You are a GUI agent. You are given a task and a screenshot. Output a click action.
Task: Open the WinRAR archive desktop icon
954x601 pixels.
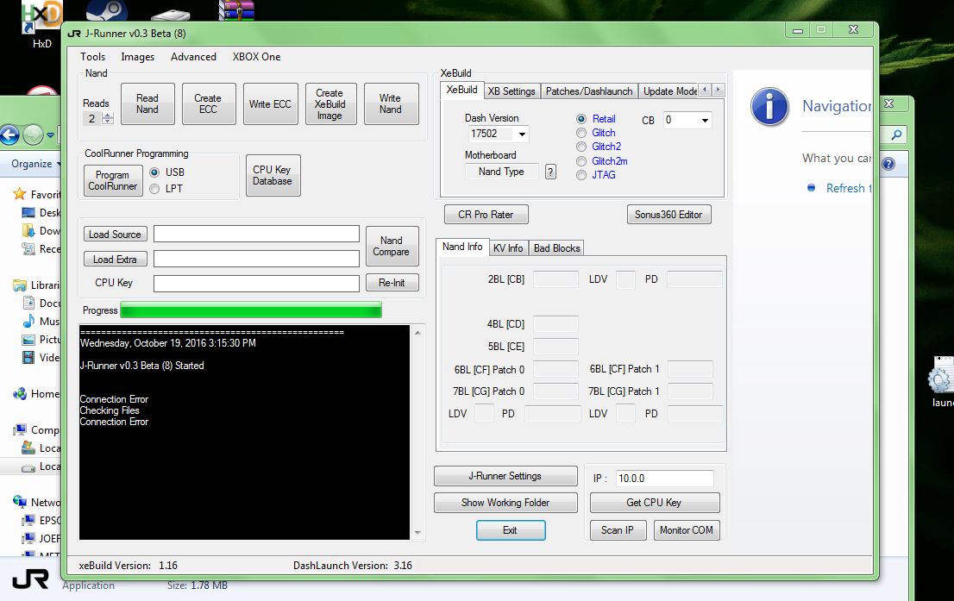(236, 9)
